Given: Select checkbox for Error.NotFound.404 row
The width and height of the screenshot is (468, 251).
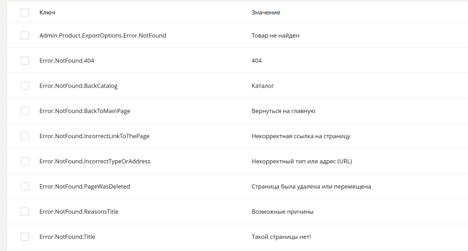Looking at the screenshot, I should point(25,61).
